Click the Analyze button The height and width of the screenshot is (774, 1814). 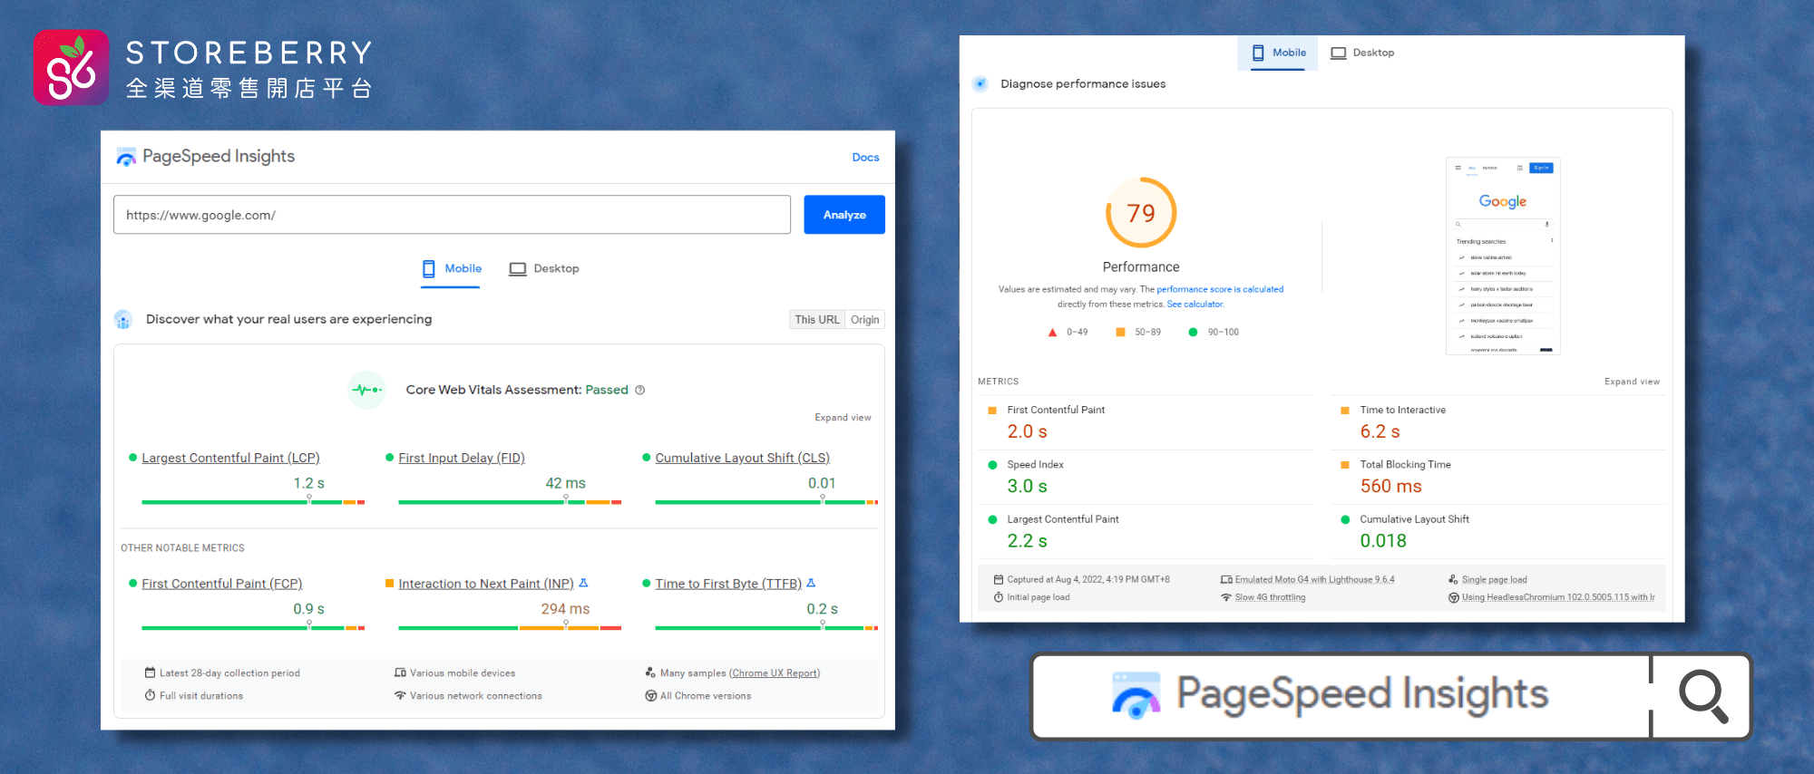click(844, 215)
